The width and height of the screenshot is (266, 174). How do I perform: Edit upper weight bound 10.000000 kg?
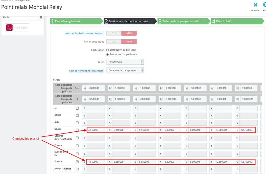249,99
